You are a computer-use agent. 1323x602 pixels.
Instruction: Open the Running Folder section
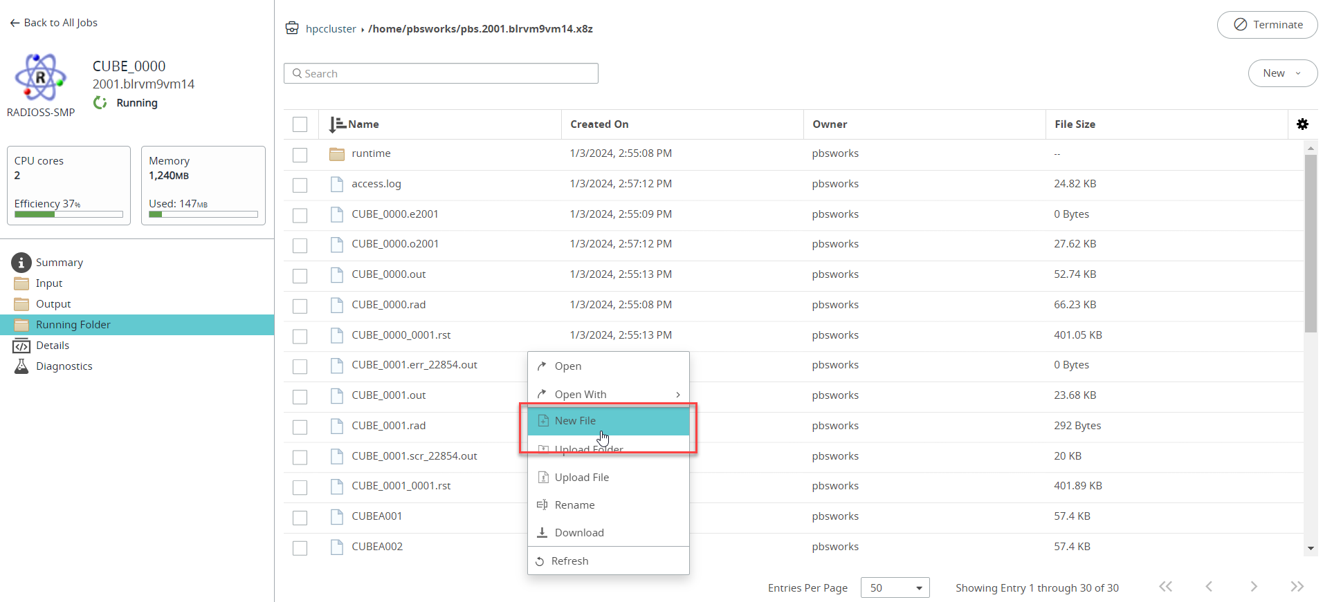[137, 325]
